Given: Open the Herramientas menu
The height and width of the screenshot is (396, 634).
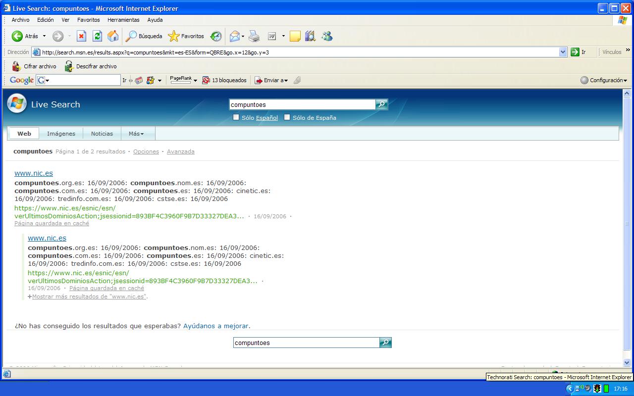Looking at the screenshot, I should (123, 20).
